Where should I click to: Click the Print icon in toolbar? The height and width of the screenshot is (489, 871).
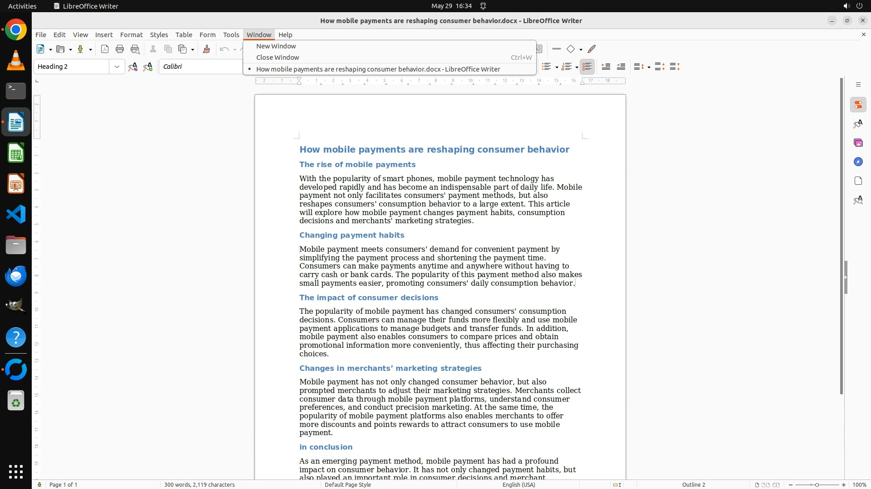pos(120,49)
